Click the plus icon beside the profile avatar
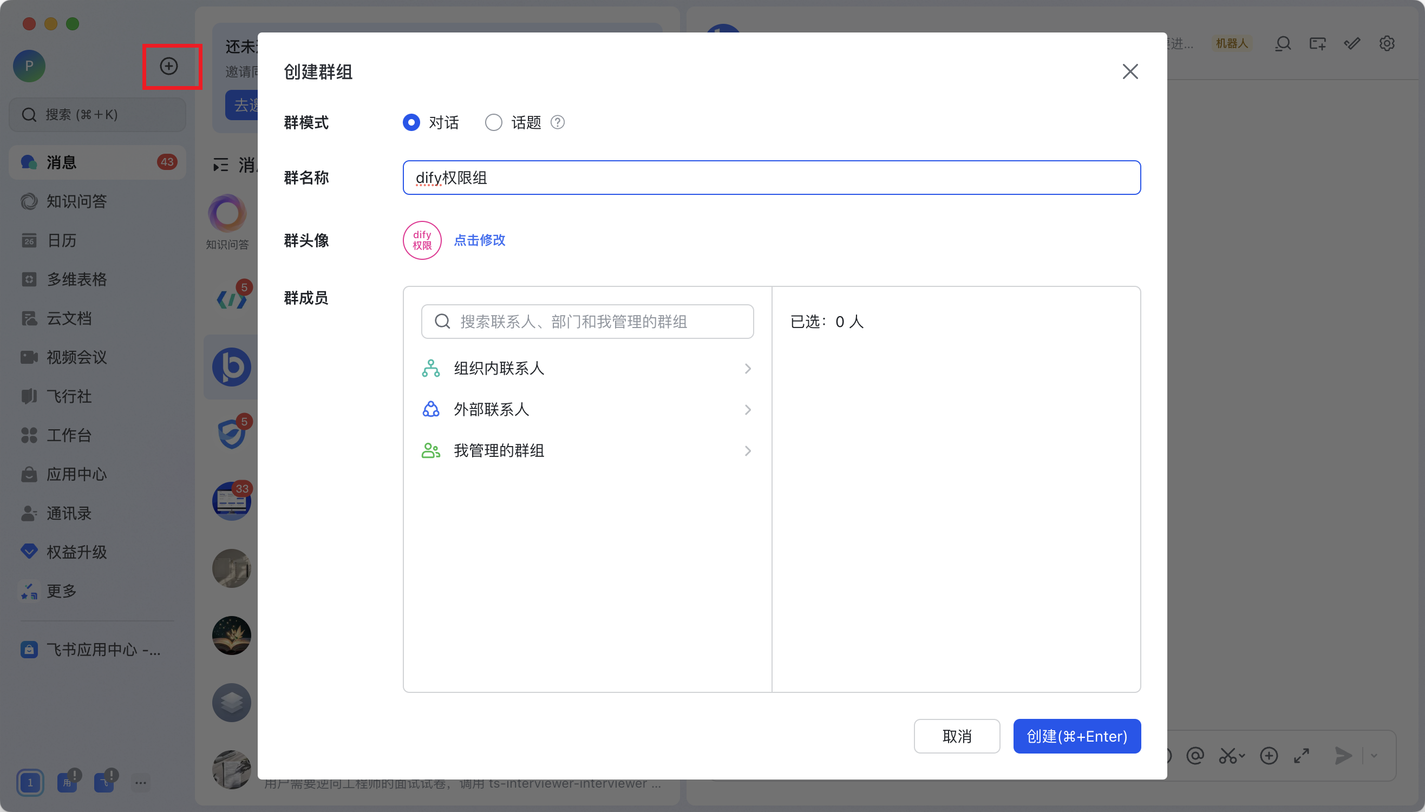Image resolution: width=1425 pixels, height=812 pixels. click(168, 67)
